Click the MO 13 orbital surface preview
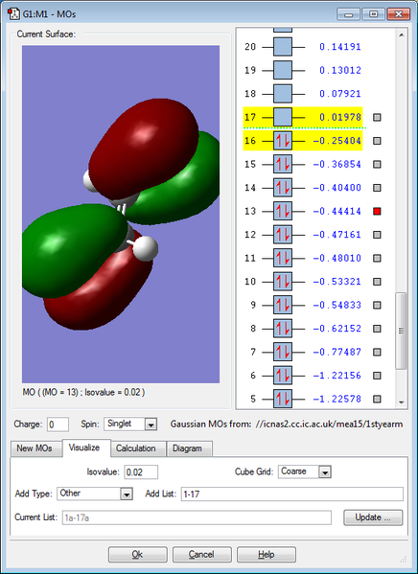Image resolution: width=418 pixels, height=574 pixels. point(121,214)
